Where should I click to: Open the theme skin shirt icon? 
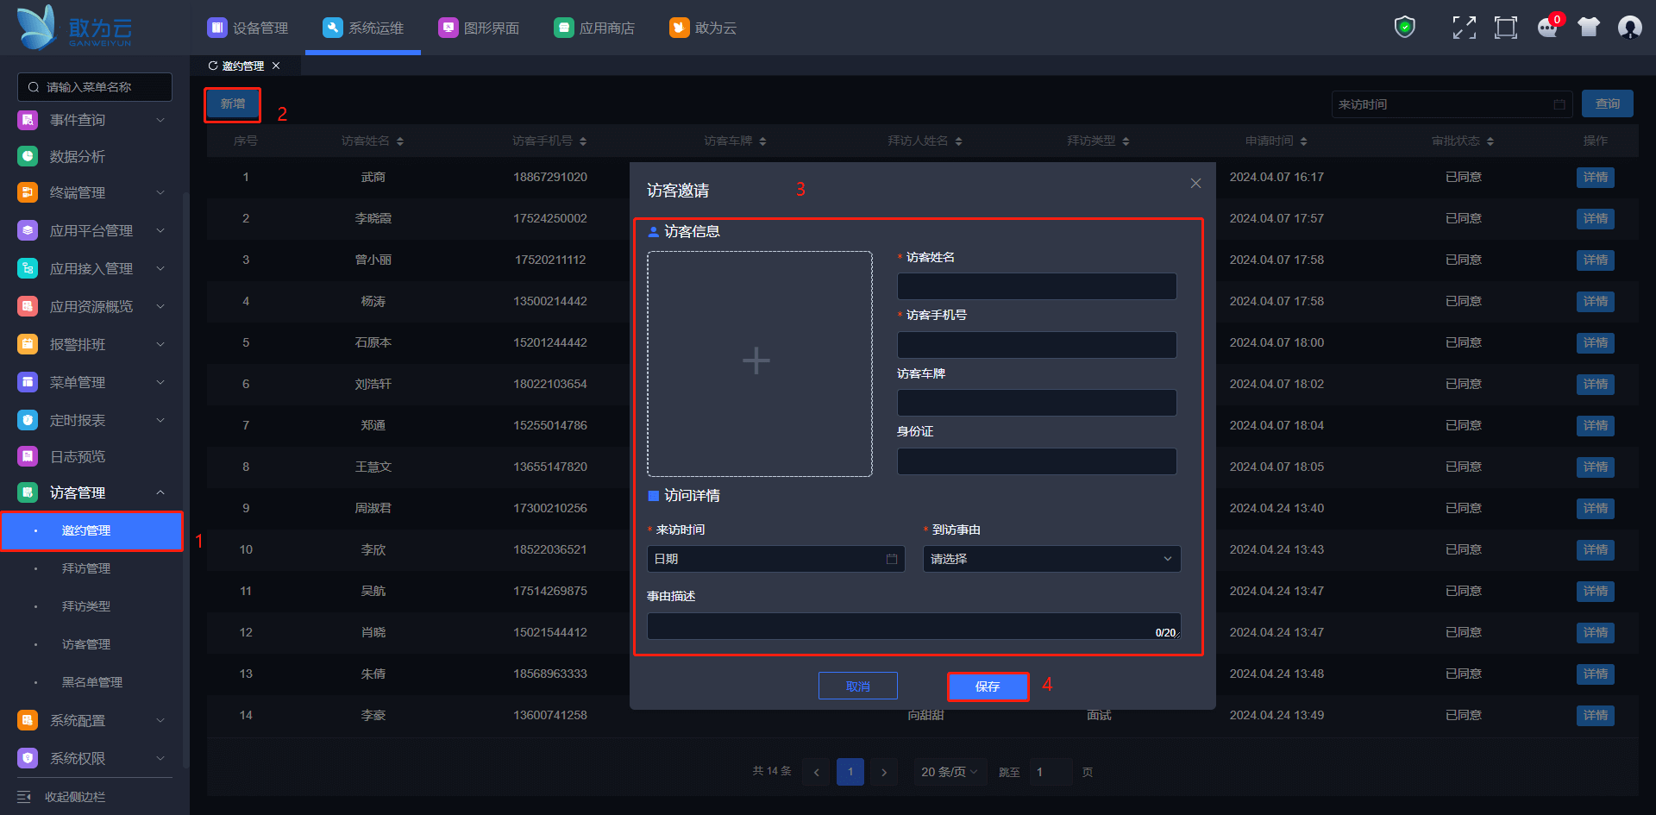point(1588,28)
